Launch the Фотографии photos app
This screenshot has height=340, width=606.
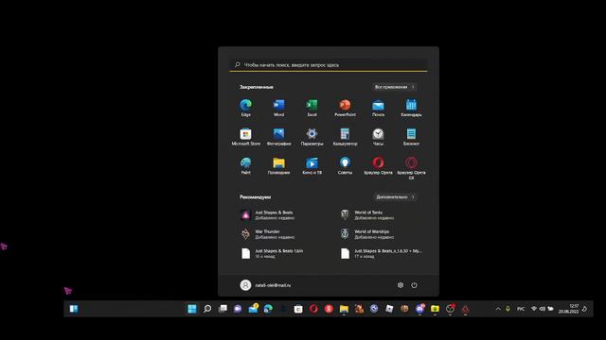click(278, 136)
